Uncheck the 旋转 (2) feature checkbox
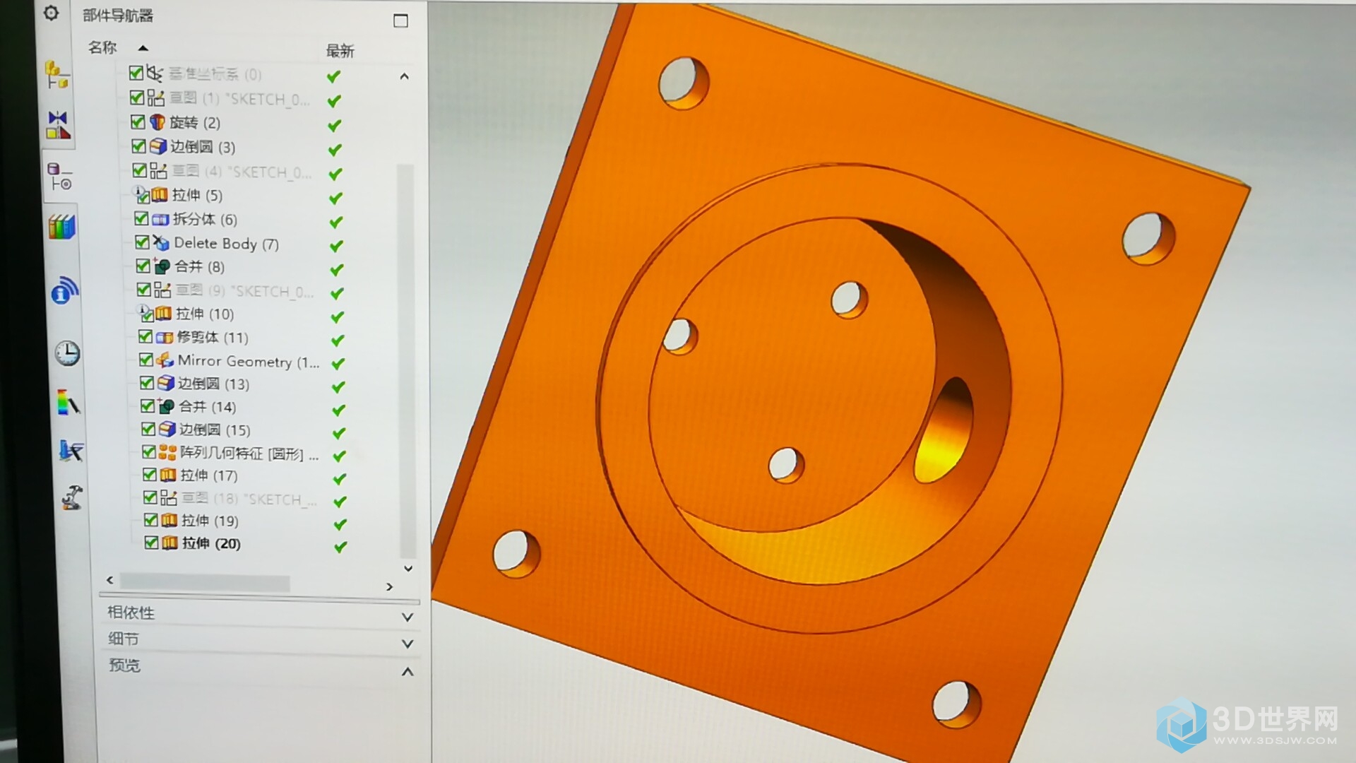The image size is (1356, 763). tap(138, 122)
